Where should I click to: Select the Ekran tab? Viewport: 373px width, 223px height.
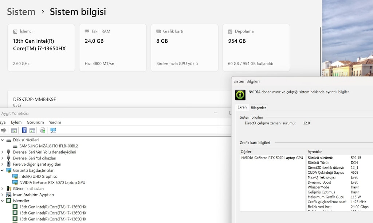click(242, 107)
